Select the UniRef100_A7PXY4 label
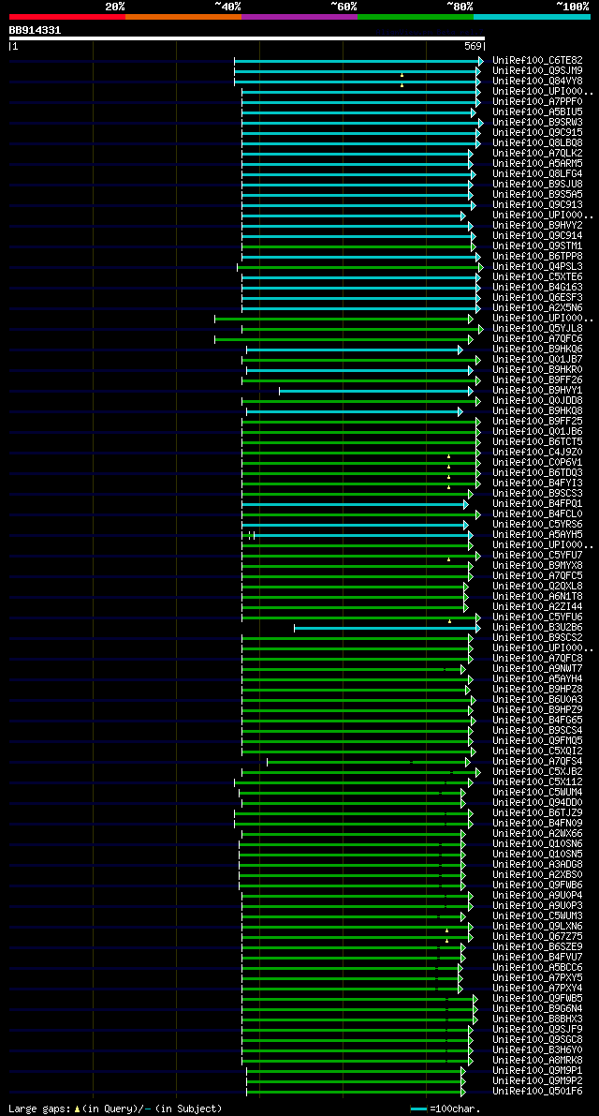599x1116 pixels. coord(537,989)
